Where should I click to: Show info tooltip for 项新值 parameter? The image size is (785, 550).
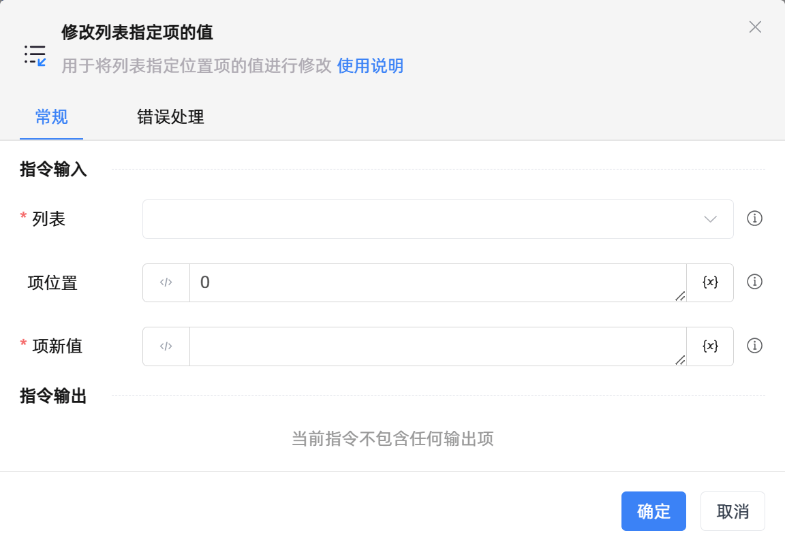click(754, 346)
